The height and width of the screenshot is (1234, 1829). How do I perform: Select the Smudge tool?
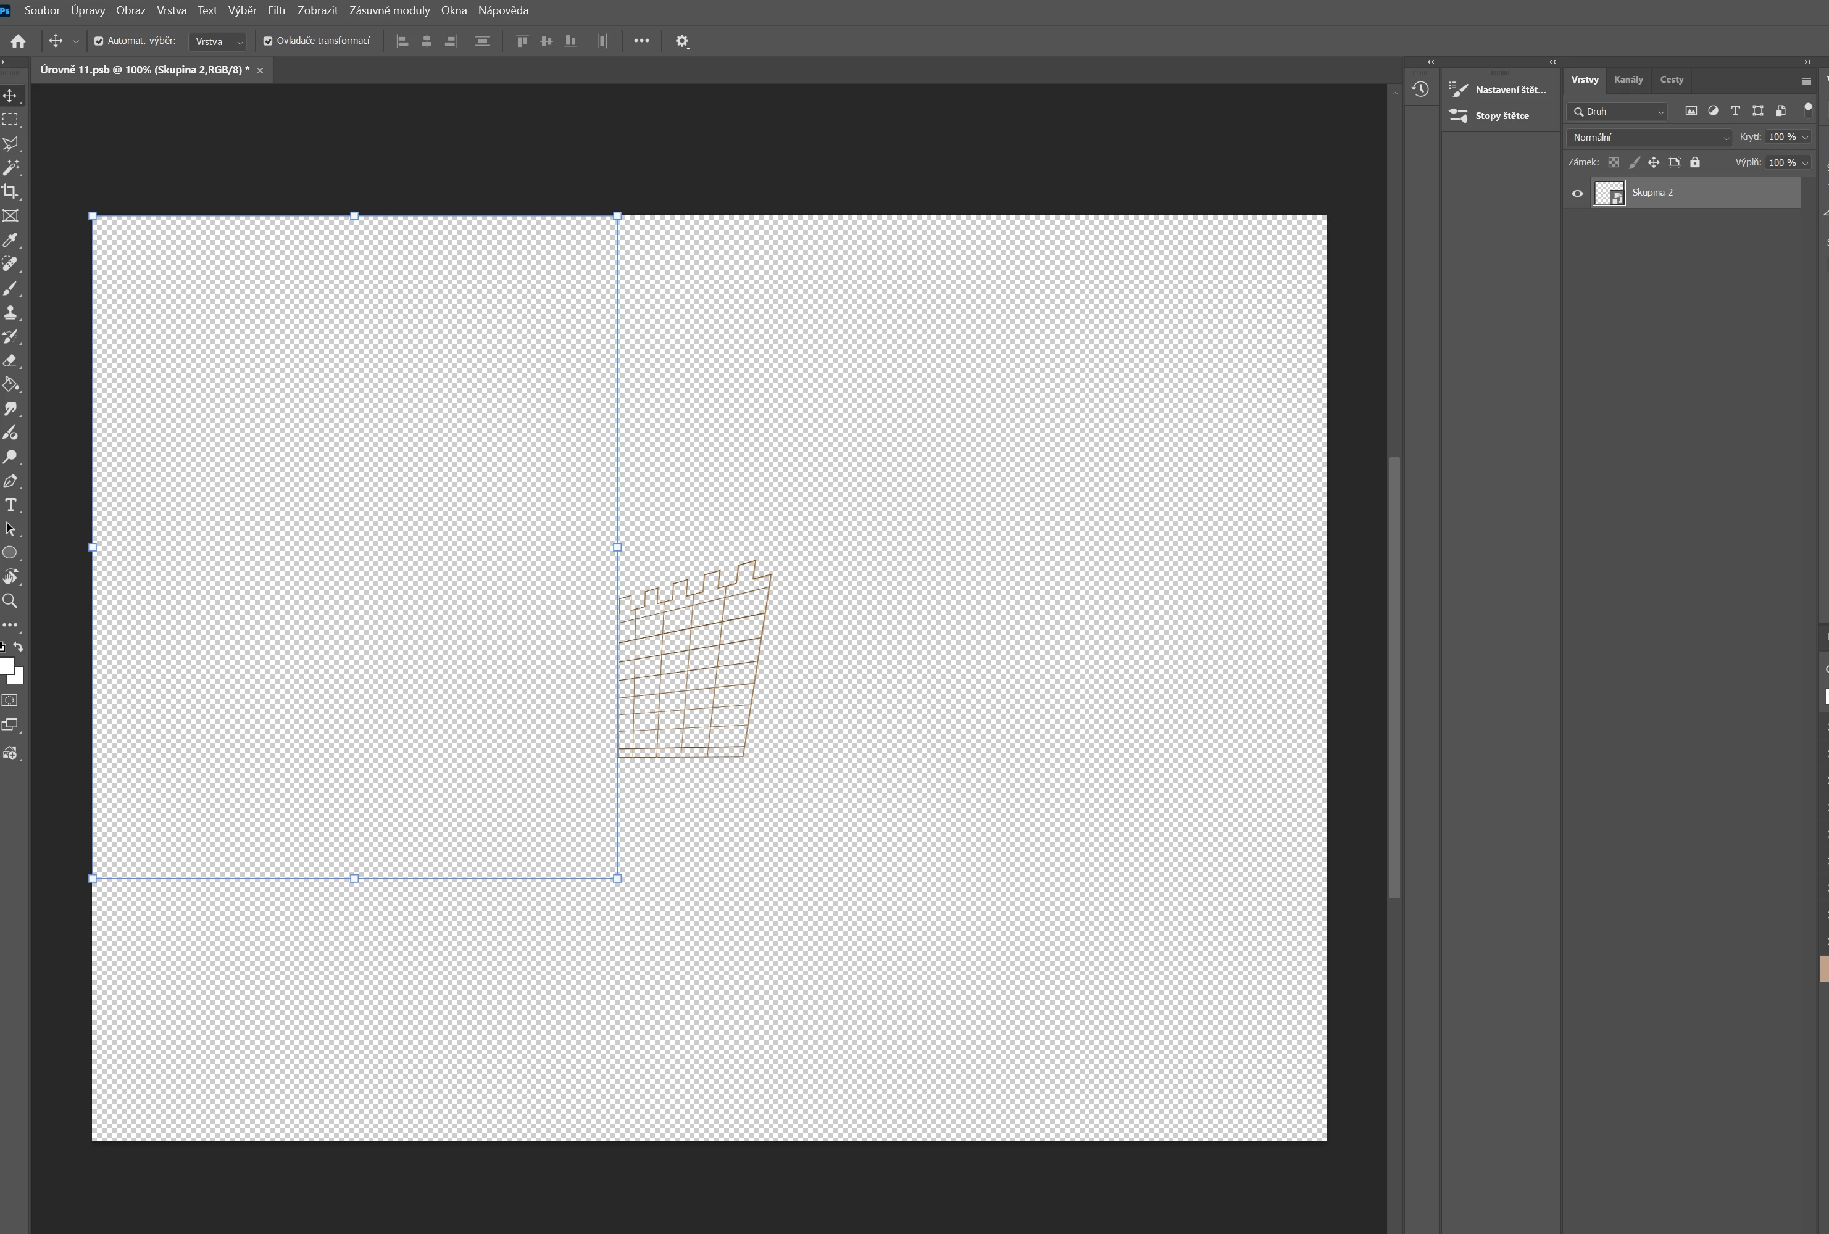(10, 409)
